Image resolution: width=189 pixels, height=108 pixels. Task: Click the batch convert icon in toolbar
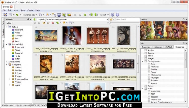click(x=64, y=15)
